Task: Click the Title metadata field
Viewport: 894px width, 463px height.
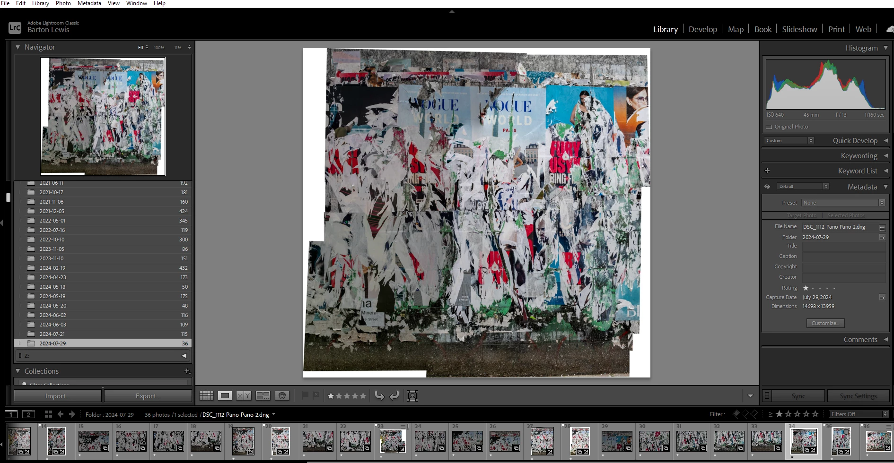Action: click(843, 246)
